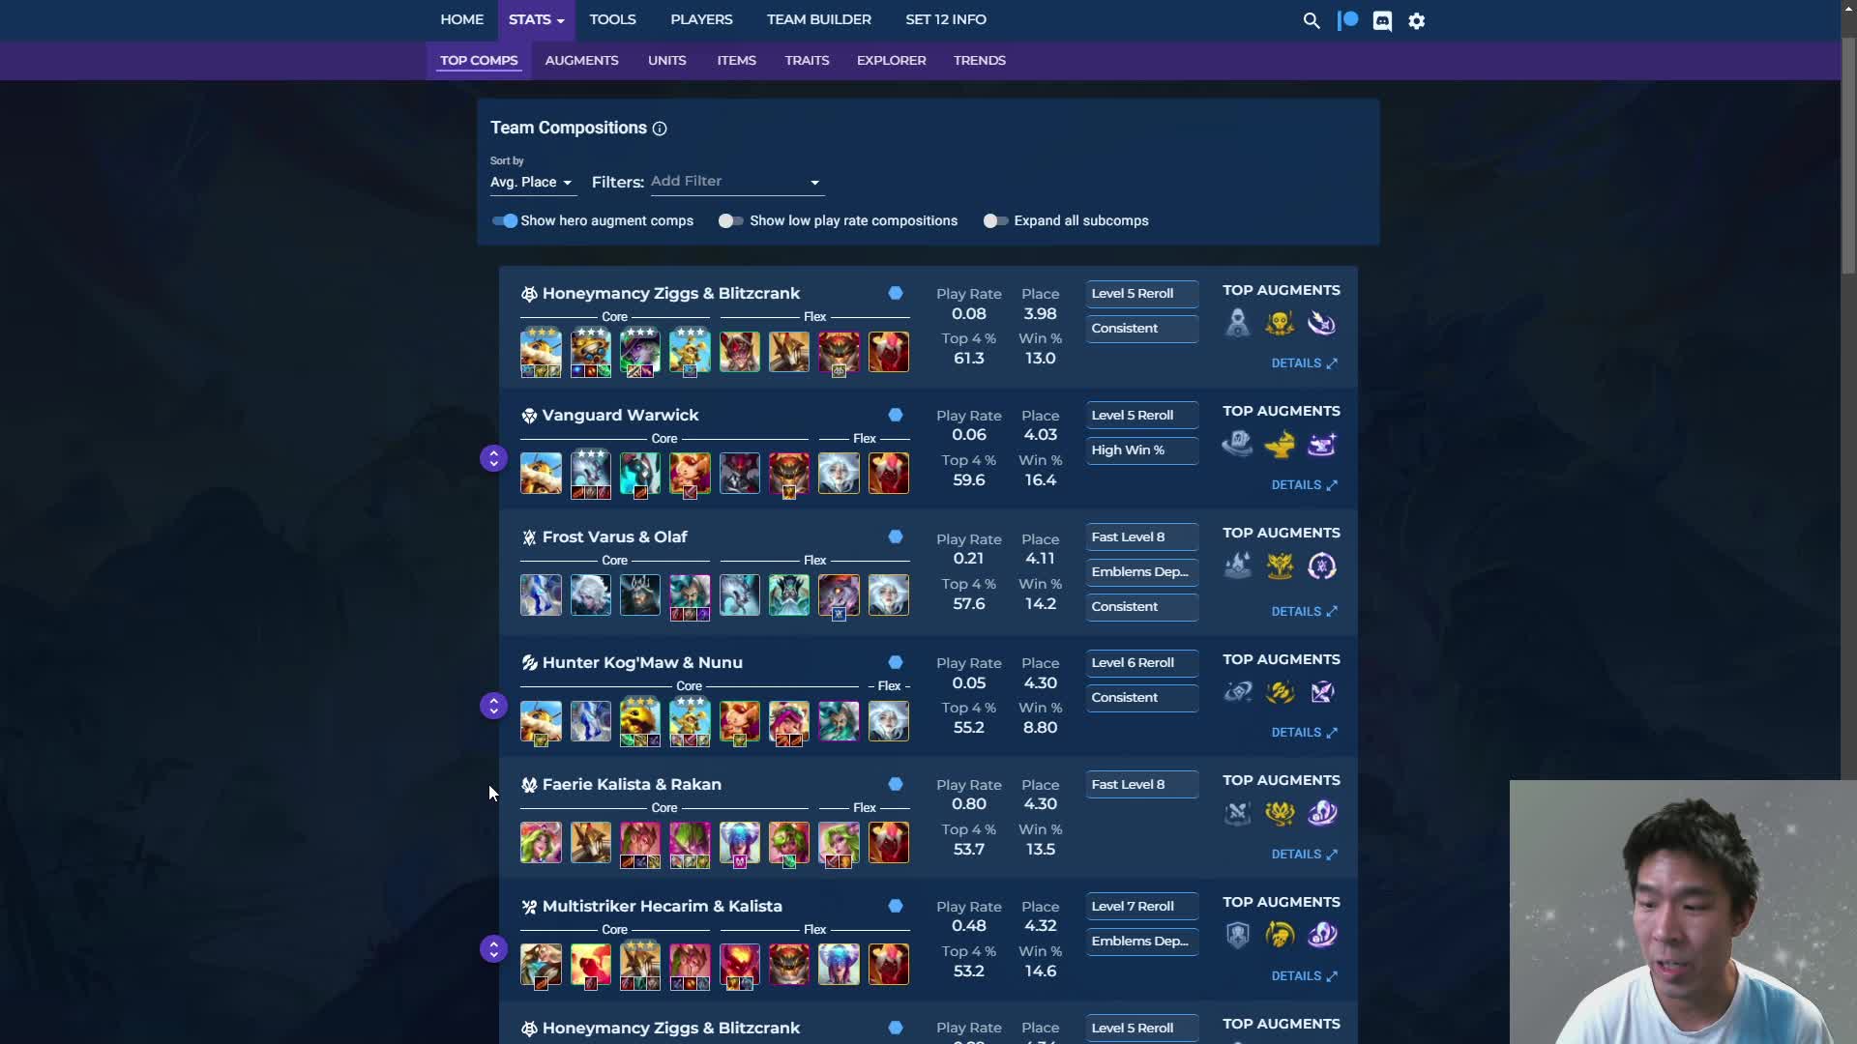This screenshot has width=1857, height=1044.
Task: Click the second augment icon for Faerie Kalista & Rakan
Action: pyautogui.click(x=1280, y=813)
